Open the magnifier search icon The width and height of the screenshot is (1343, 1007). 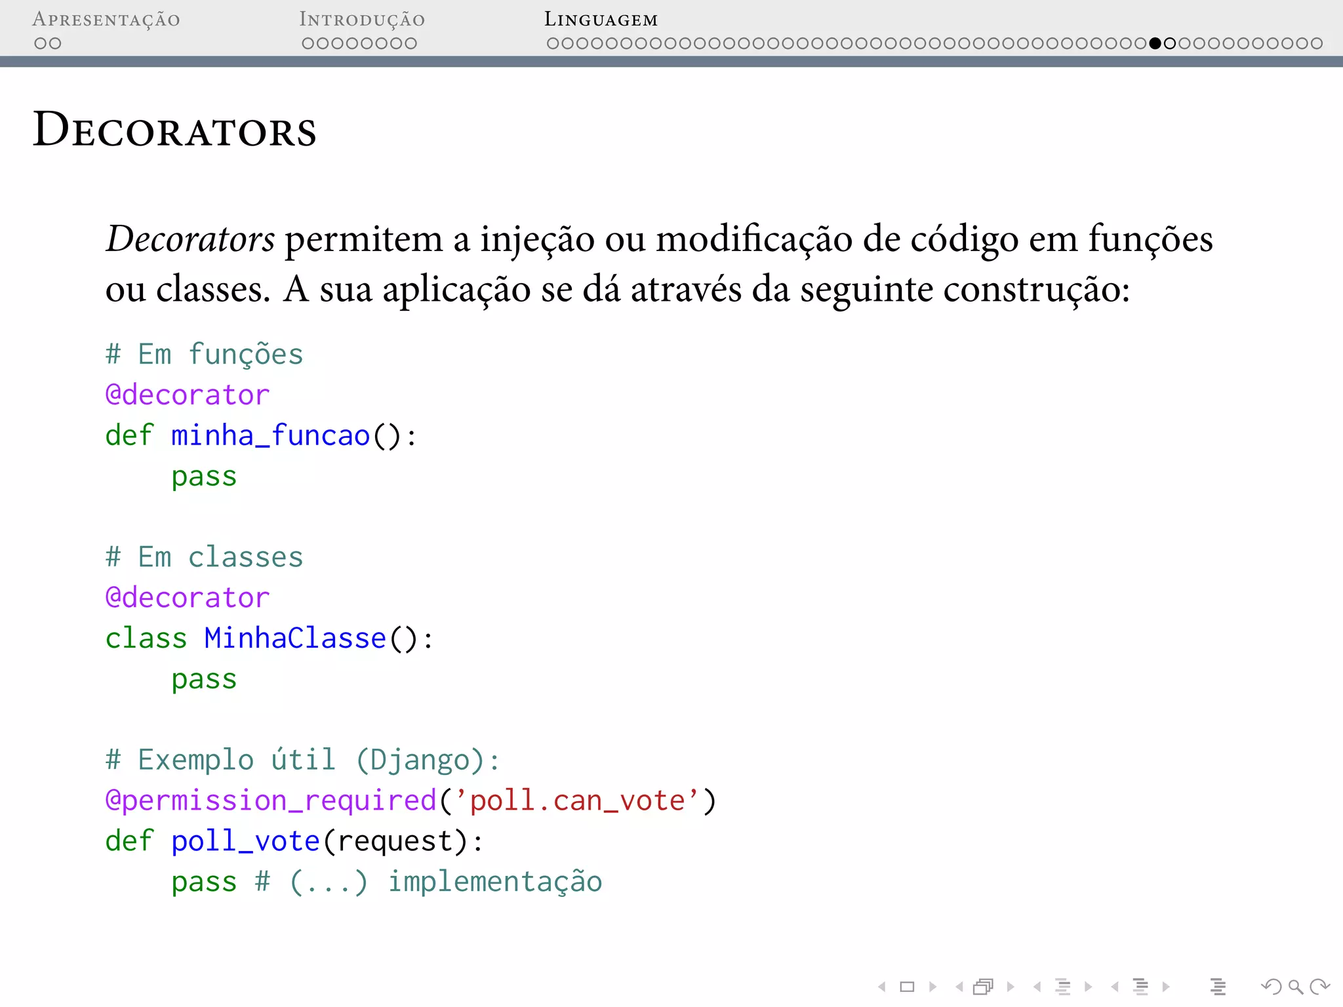coord(1296,986)
